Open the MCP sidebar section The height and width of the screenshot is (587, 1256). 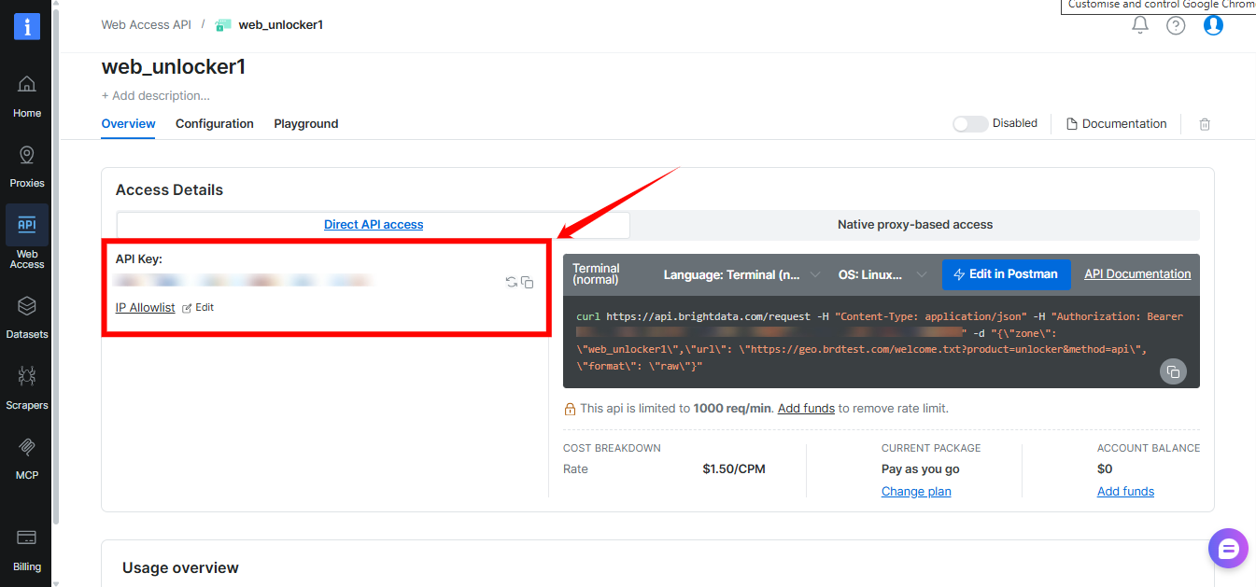pyautogui.click(x=26, y=457)
